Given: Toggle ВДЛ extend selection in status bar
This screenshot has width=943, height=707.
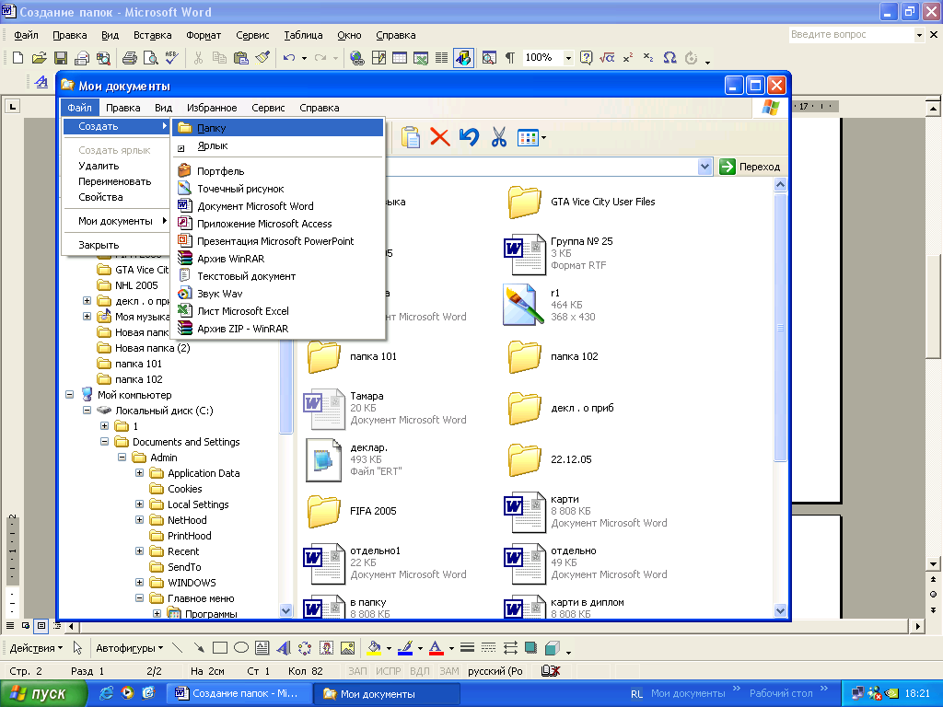Looking at the screenshot, I should pos(420,671).
